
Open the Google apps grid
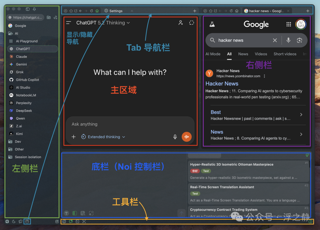(x=289, y=25)
